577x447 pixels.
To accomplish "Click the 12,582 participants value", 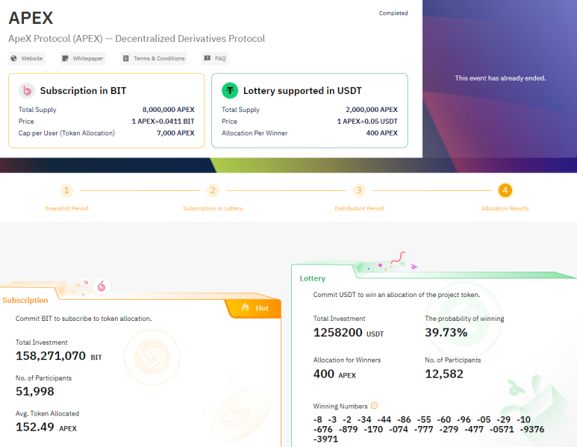I will point(444,374).
